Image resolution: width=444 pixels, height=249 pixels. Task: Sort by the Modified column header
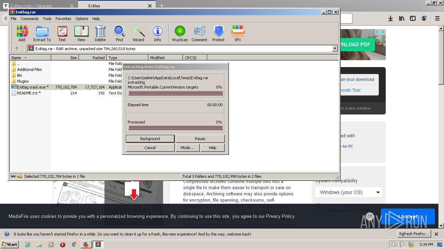click(x=166, y=58)
